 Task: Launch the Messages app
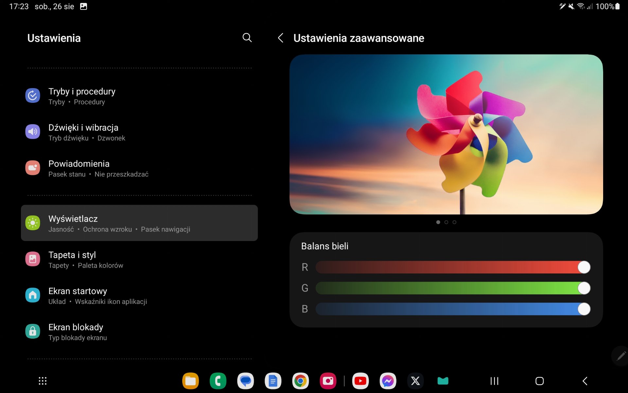point(245,381)
